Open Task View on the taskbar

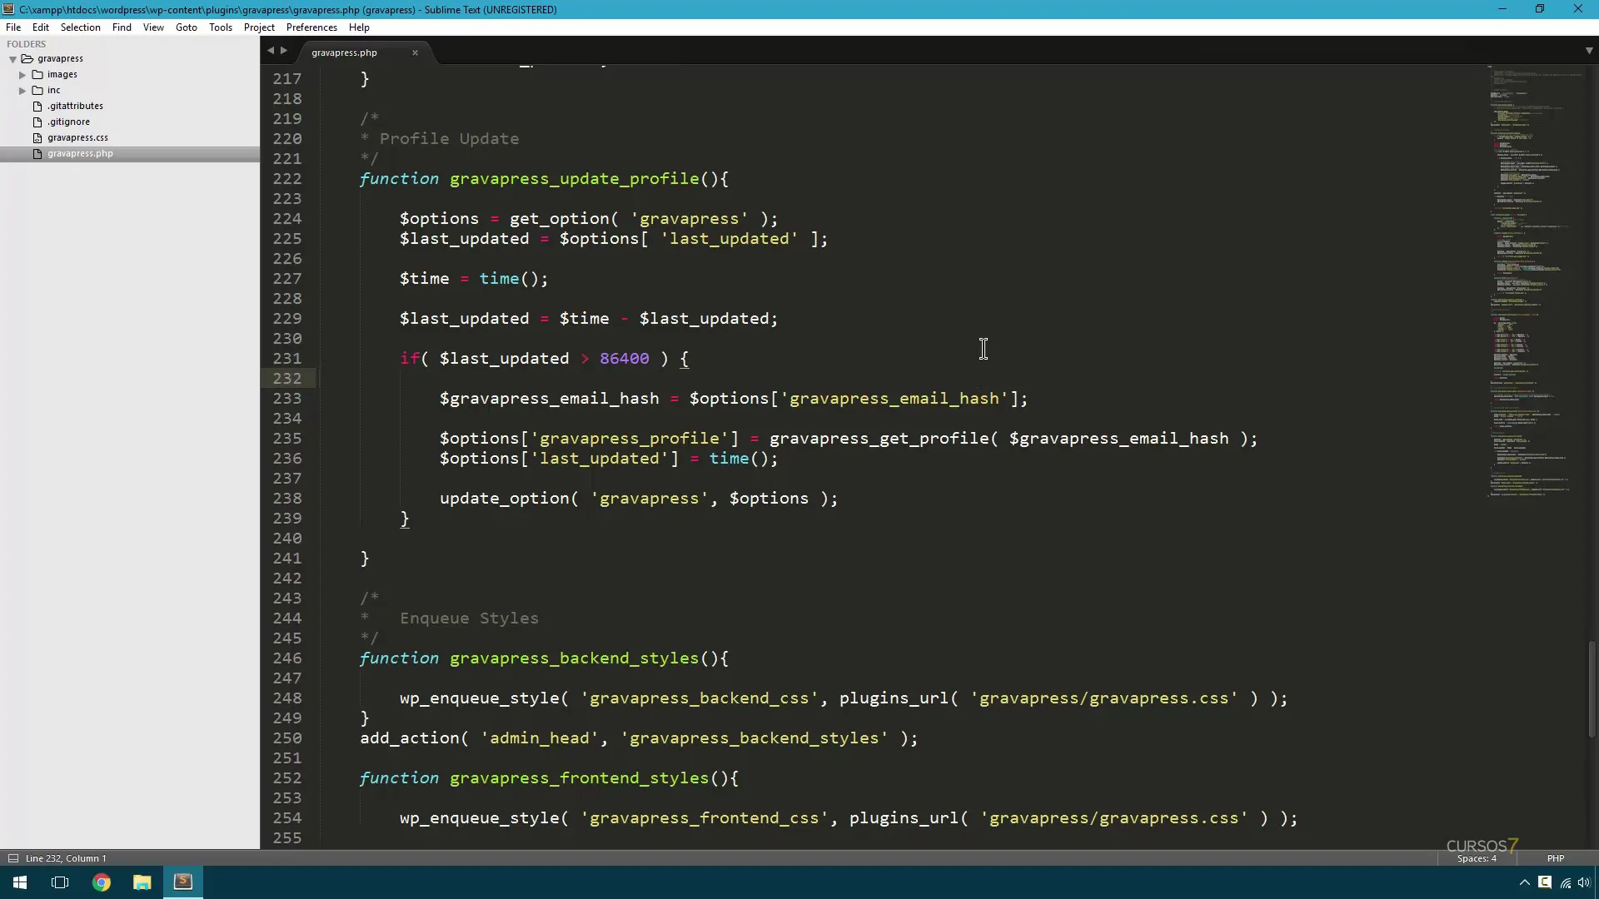(60, 882)
